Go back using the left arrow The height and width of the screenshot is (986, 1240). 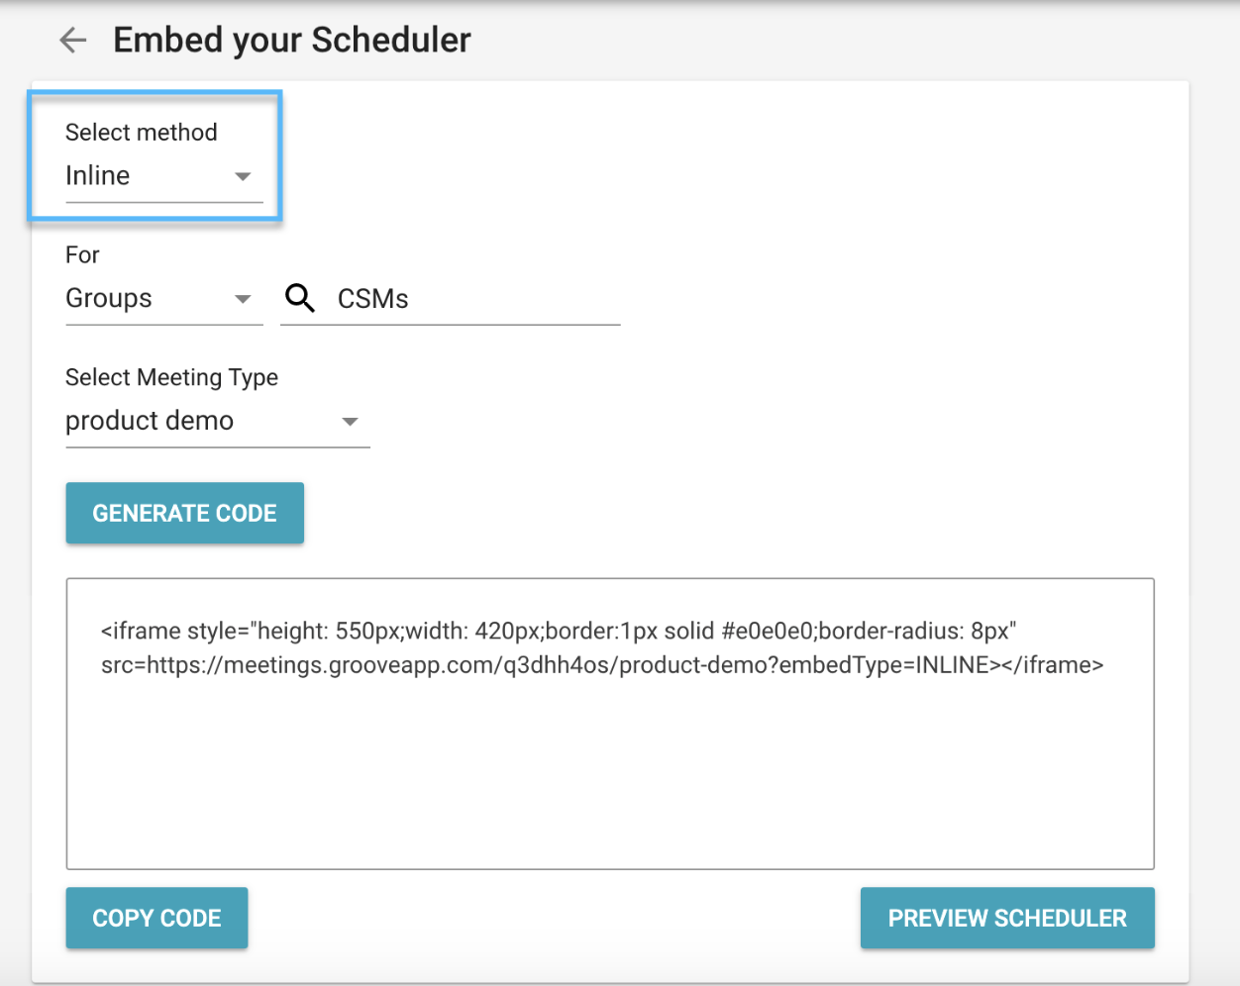73,41
